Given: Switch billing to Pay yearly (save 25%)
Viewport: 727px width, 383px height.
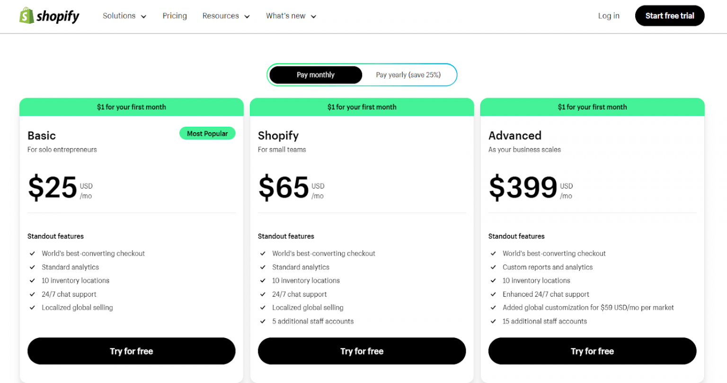Looking at the screenshot, I should pos(408,75).
